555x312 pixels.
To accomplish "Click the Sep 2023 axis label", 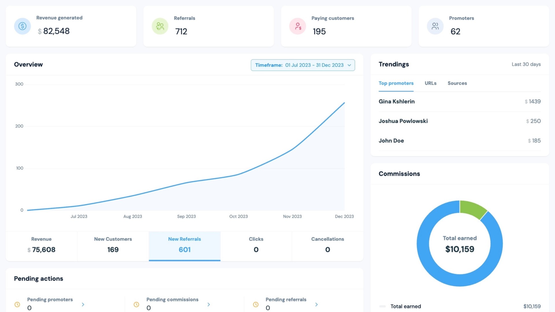I will [186, 216].
